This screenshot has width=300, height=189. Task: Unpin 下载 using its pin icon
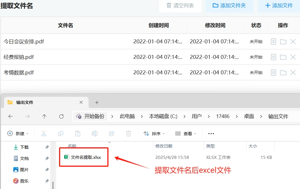tap(47, 147)
